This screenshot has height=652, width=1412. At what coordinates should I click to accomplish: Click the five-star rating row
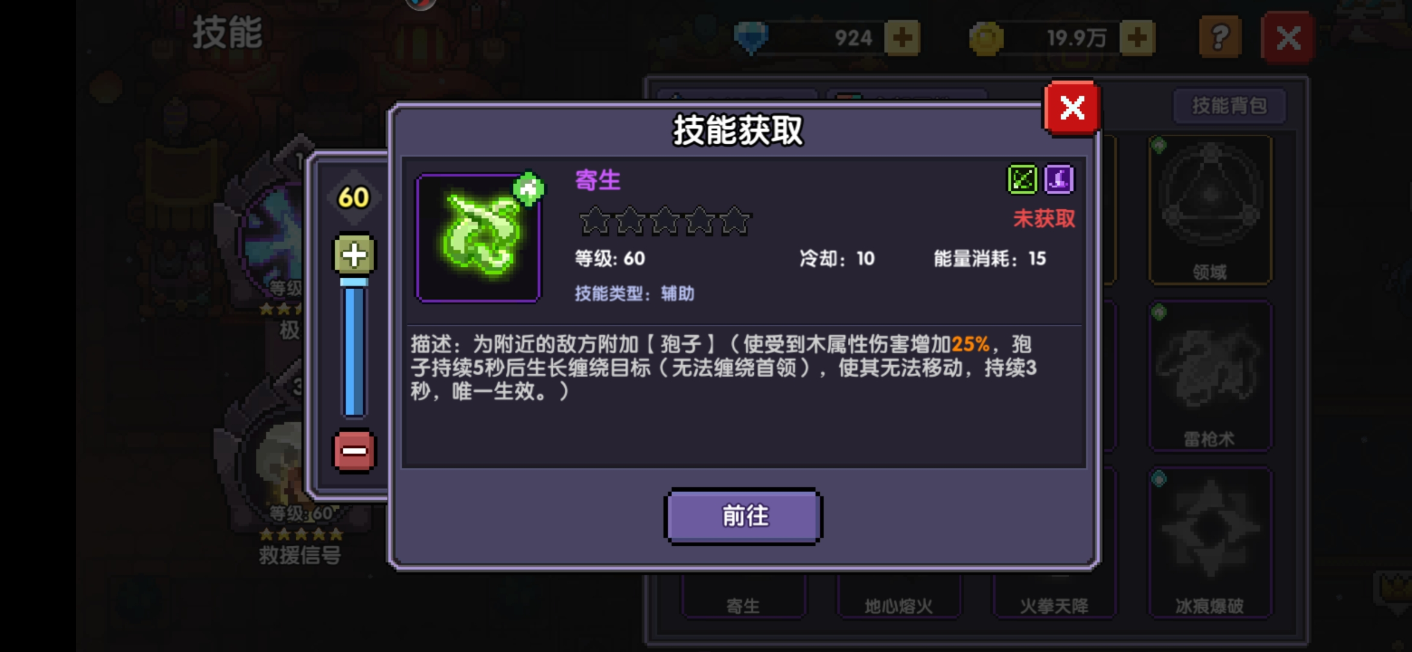[664, 221]
